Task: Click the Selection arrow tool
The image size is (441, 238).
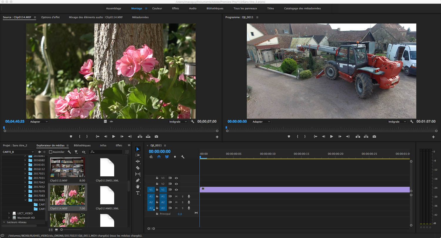Action: point(138,149)
